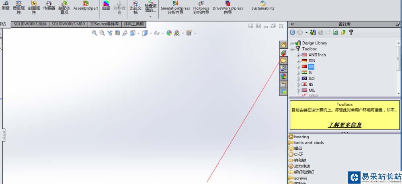The image size is (402, 184).
Task: Open 比较文档 compare documents
Action: click(135, 7)
